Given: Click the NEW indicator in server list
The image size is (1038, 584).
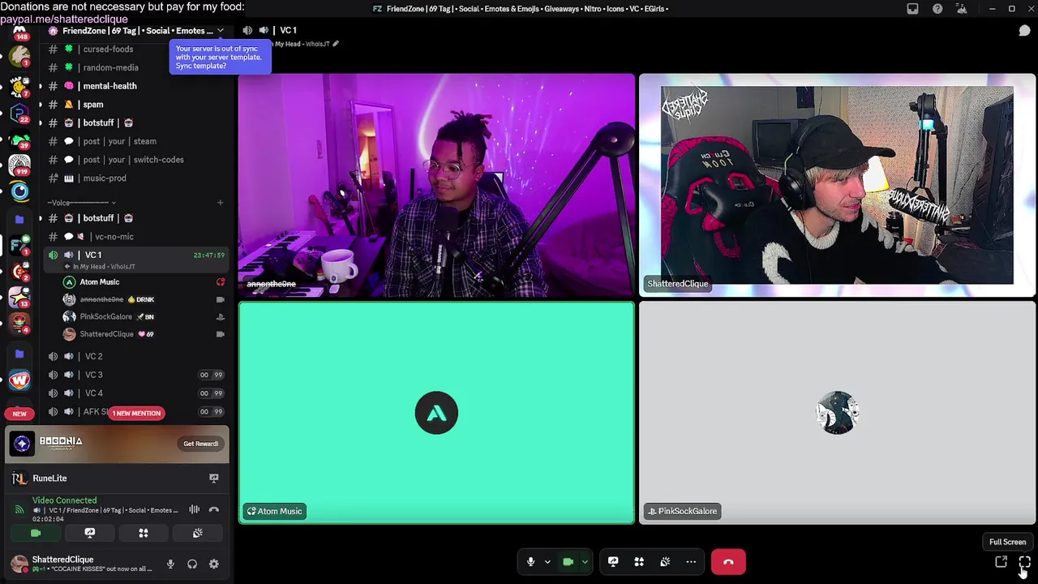Looking at the screenshot, I should 19,414.
